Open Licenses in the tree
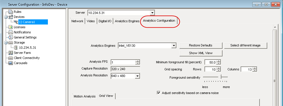The width and height of the screenshot is (283, 106). [x=19, y=27]
